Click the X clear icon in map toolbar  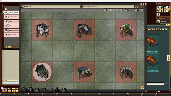point(129,10)
